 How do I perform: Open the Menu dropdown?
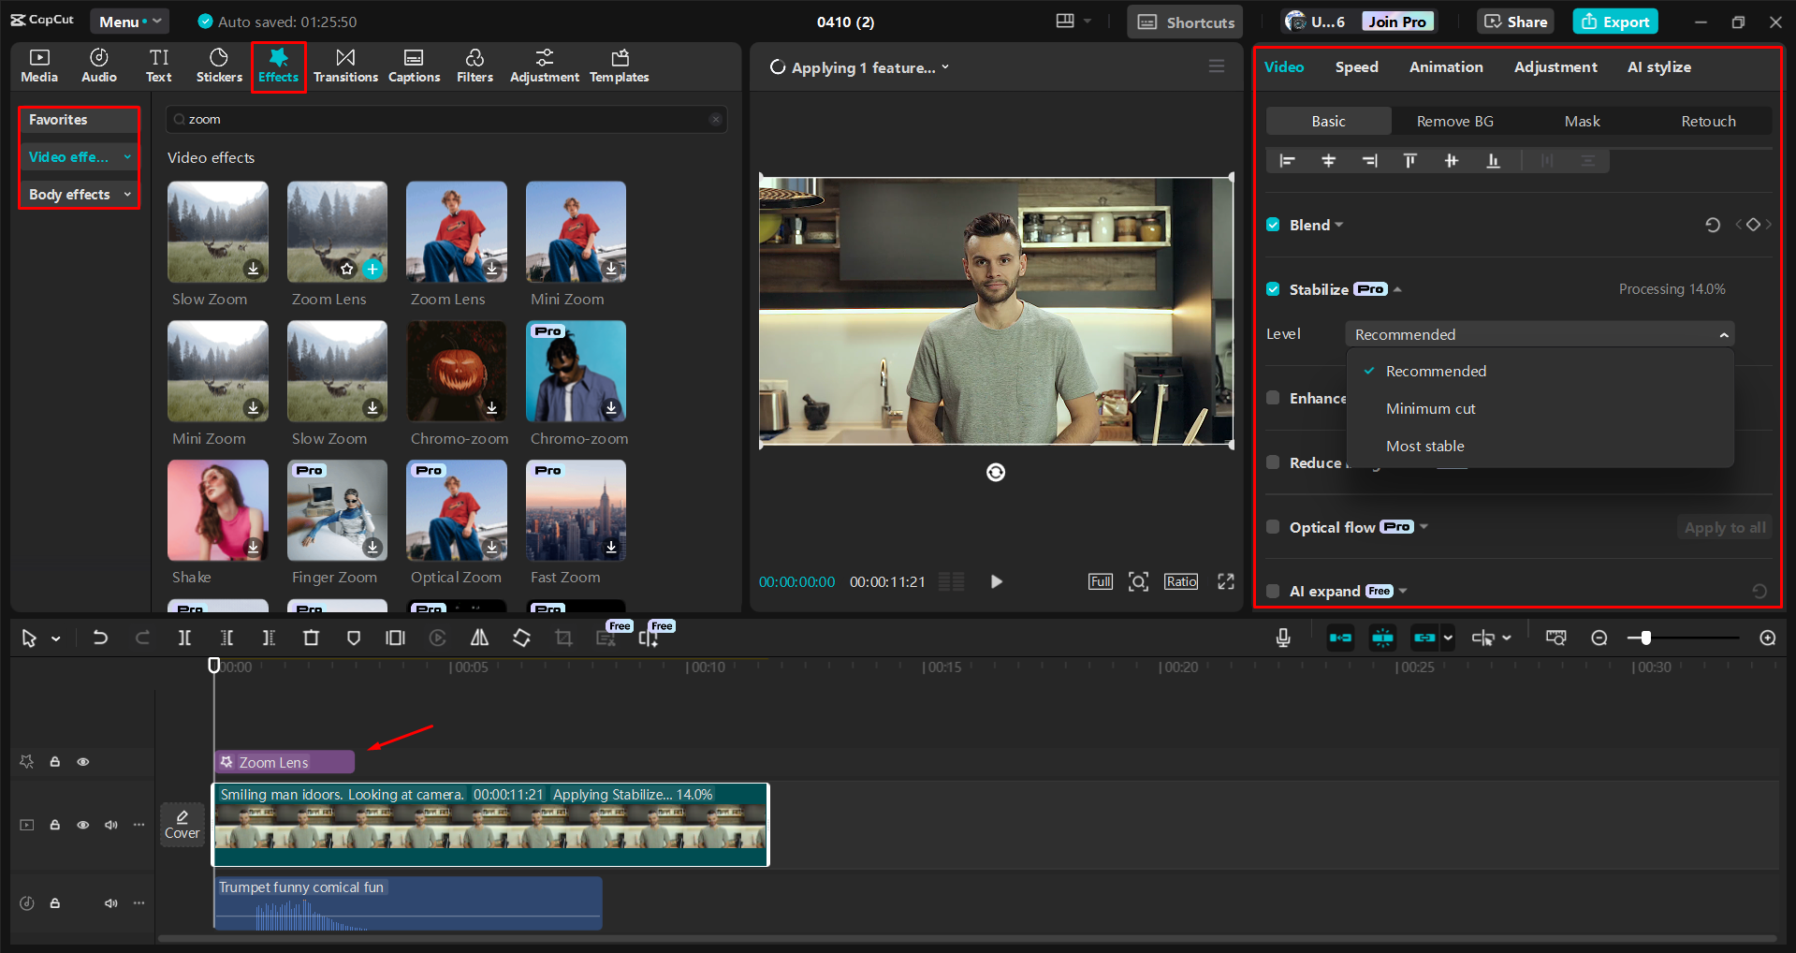pos(129,21)
